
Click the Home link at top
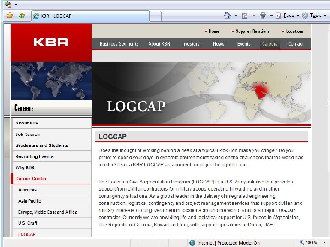point(214,31)
